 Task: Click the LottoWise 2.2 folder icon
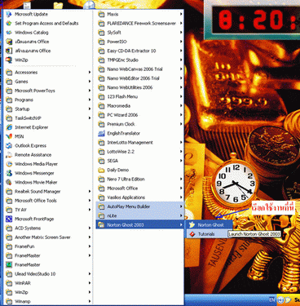tap(101, 152)
